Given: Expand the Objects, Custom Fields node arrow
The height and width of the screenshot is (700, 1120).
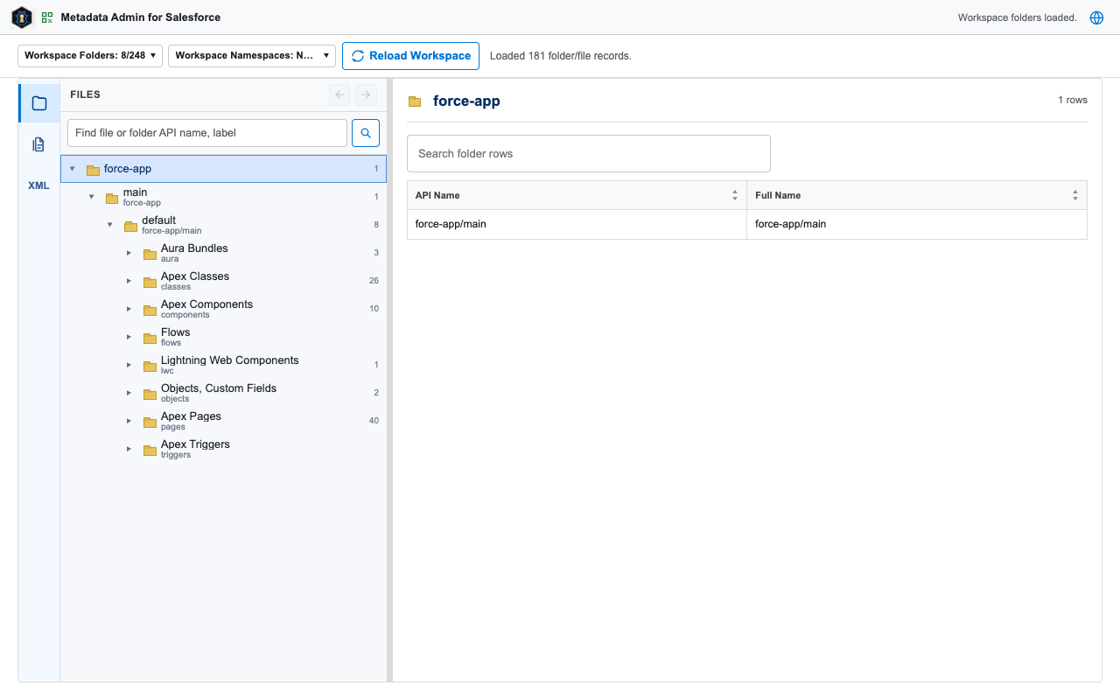Looking at the screenshot, I should tap(129, 393).
